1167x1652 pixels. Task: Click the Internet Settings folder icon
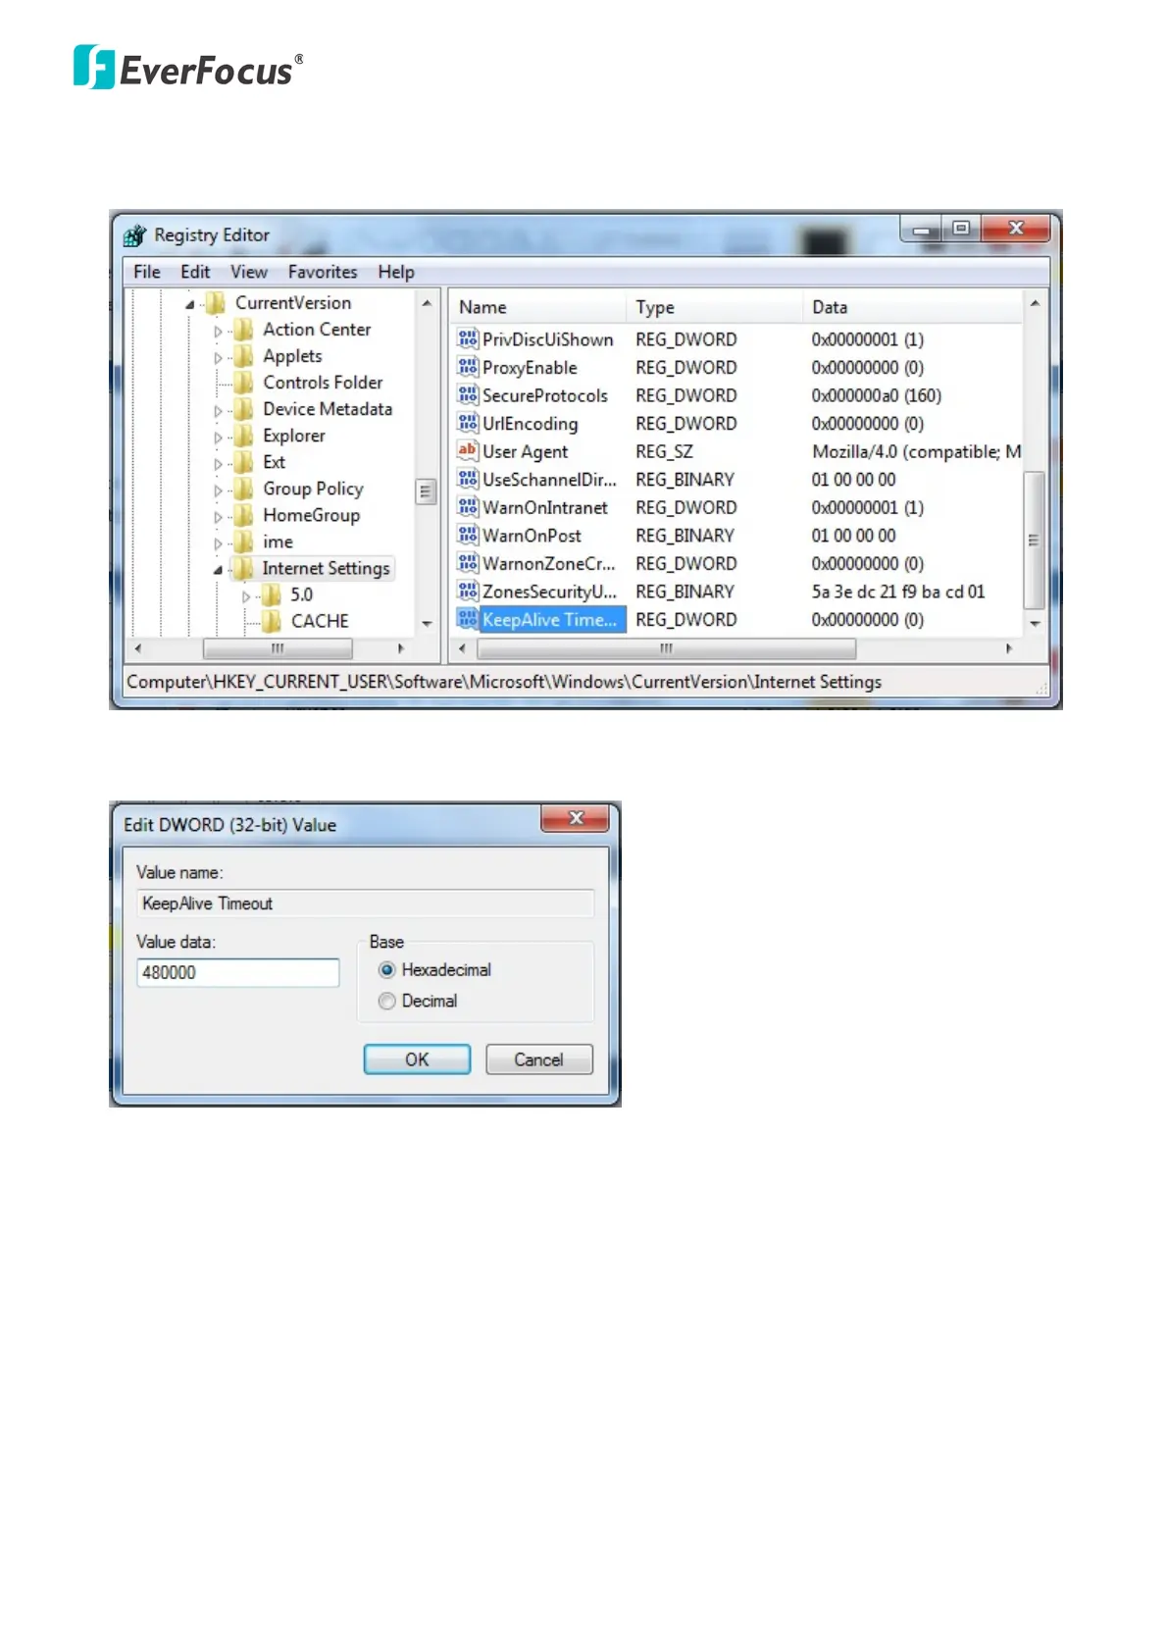tap(242, 569)
